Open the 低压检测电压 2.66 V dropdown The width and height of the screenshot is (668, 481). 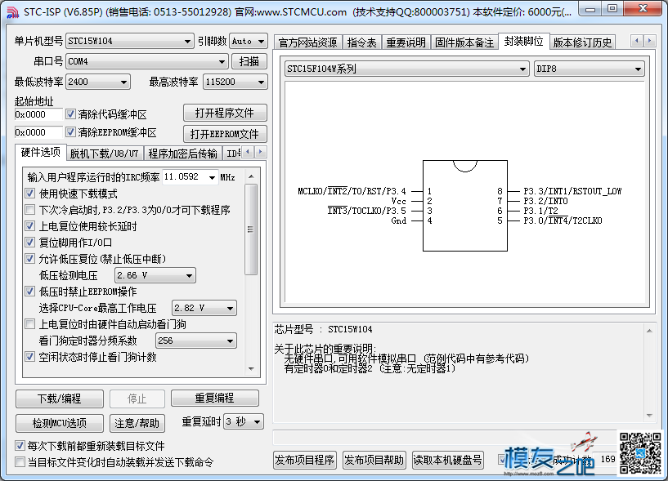(x=155, y=275)
